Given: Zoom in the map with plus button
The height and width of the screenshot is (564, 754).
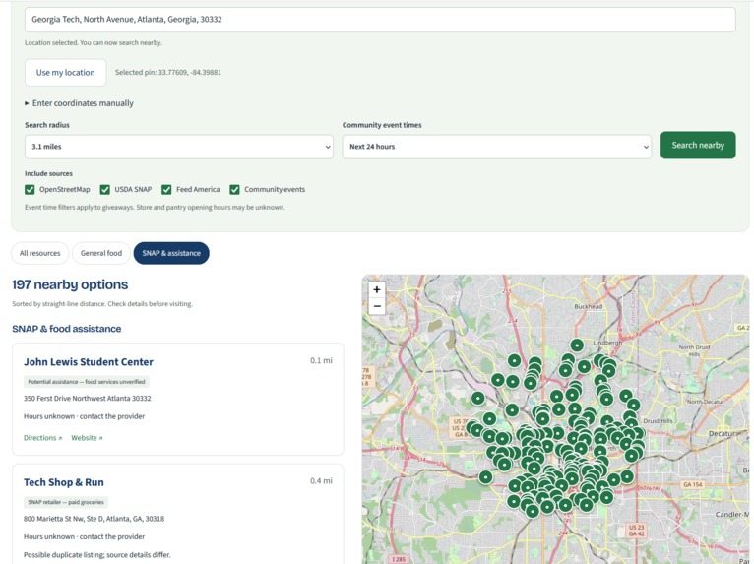Looking at the screenshot, I should [x=377, y=289].
